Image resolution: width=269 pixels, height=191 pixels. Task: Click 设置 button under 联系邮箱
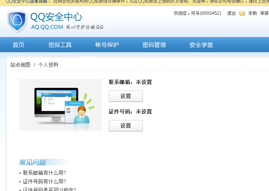click(126, 96)
